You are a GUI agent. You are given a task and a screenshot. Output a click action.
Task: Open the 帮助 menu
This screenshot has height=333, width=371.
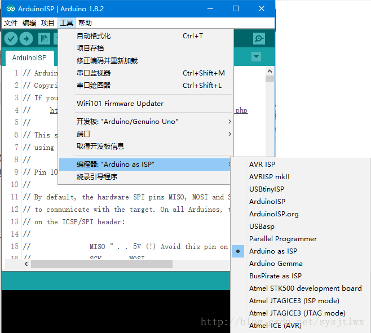85,23
